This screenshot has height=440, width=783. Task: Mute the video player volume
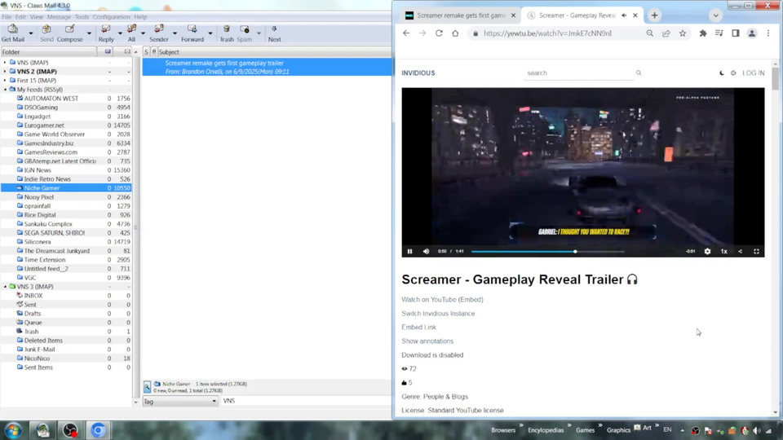pyautogui.click(x=426, y=252)
